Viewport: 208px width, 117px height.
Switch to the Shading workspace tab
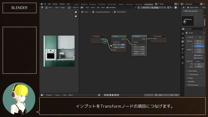[x=121, y=4]
